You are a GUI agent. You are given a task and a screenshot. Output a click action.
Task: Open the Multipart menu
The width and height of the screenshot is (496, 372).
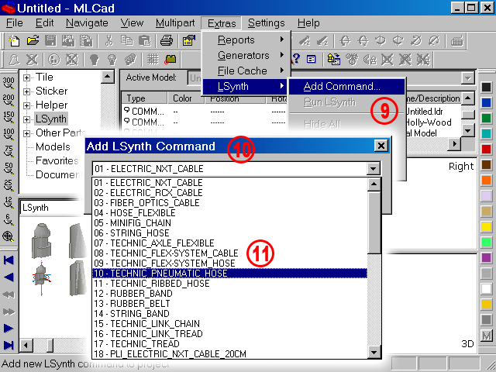click(x=175, y=23)
